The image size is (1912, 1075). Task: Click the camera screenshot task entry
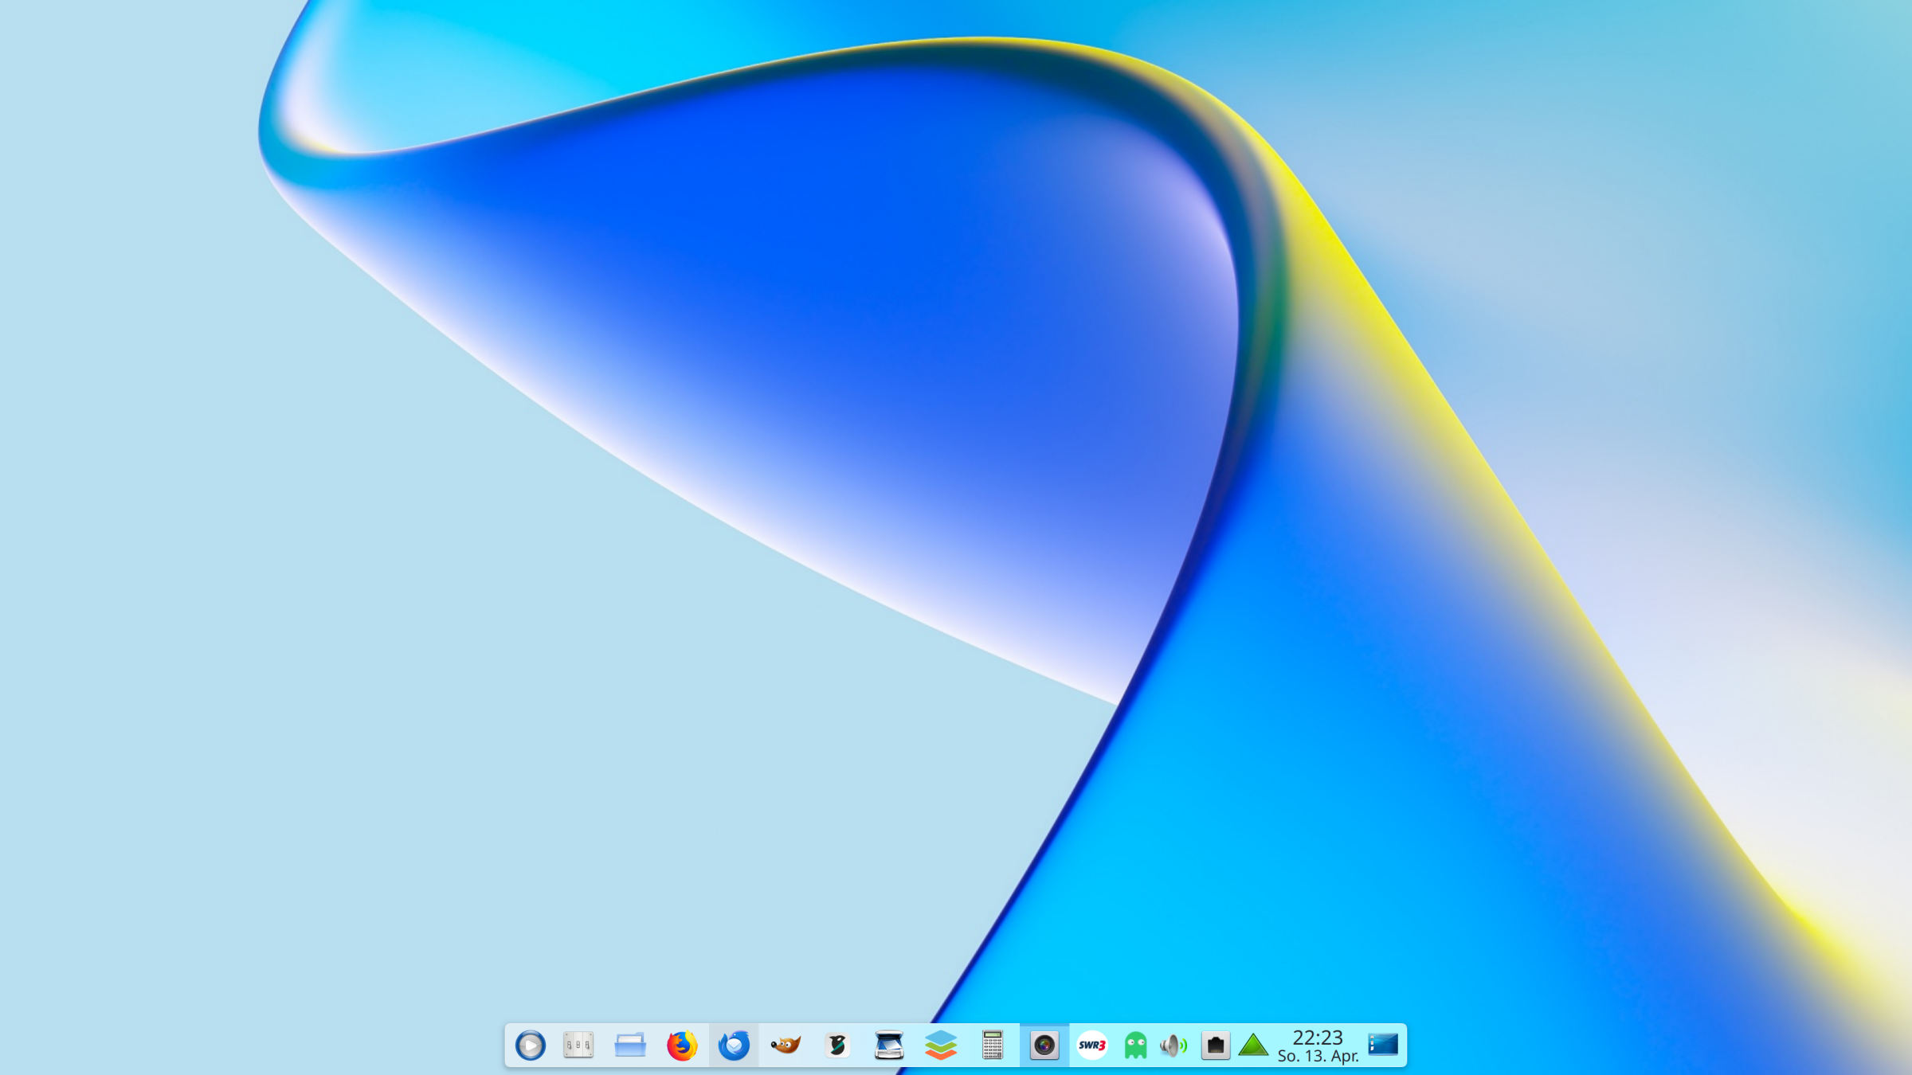click(x=1044, y=1046)
